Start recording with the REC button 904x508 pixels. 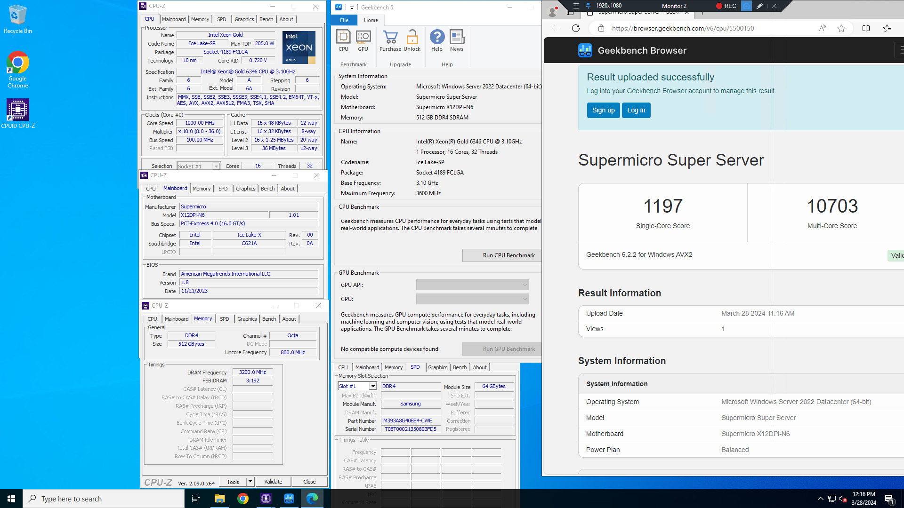pos(726,6)
